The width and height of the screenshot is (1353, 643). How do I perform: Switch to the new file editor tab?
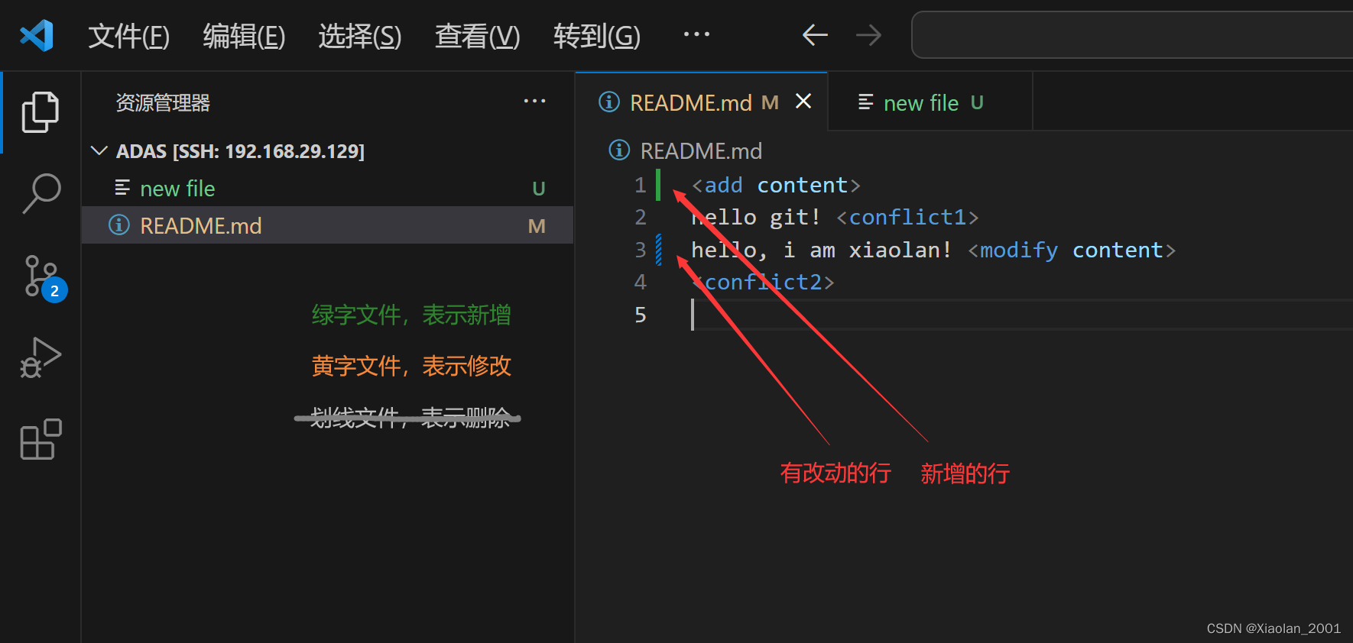pos(930,102)
